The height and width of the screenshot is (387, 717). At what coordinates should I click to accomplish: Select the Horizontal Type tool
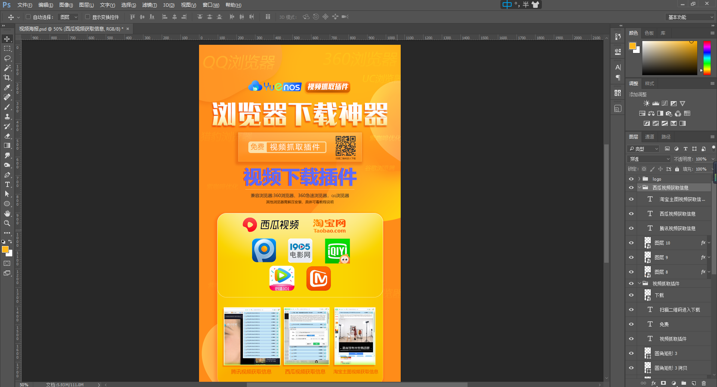pyautogui.click(x=7, y=184)
